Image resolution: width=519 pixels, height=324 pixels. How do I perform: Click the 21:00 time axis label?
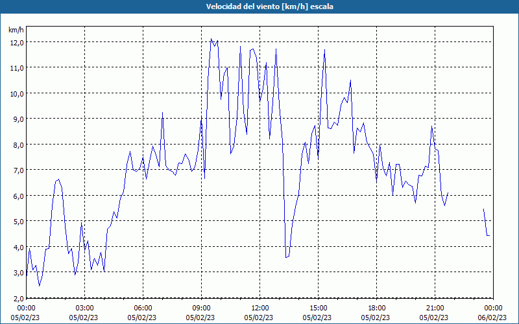pos(435,308)
